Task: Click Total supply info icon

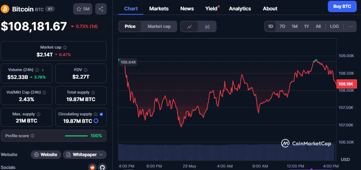Action: click(93, 92)
